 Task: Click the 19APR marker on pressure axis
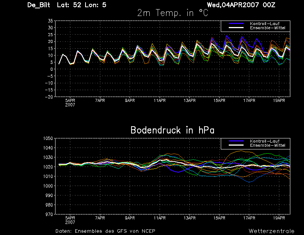coord(279,218)
